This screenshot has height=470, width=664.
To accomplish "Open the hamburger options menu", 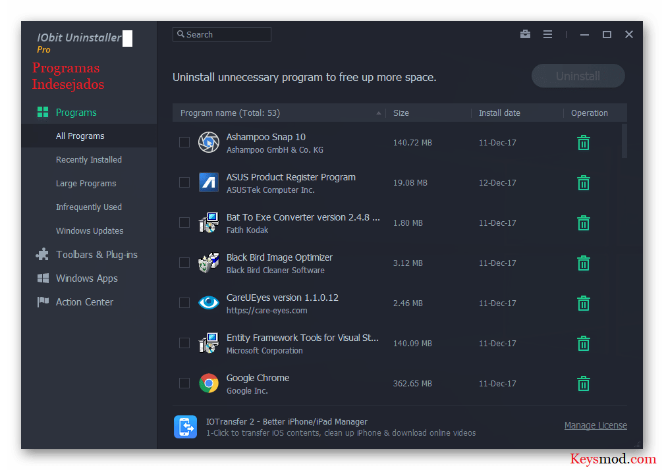I will (547, 34).
